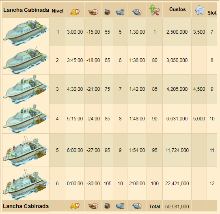The image size is (220, 214).
Task: Click the 22,421,000 cost cell
Action: click(177, 184)
